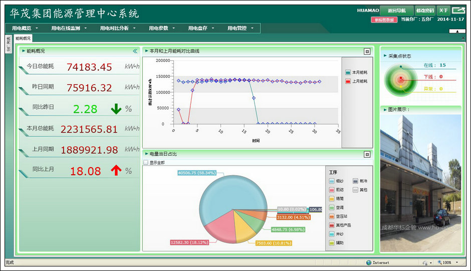Maximize the 本月和上月能耗对比曲线 chart panel
471x271 pixels.
pos(367,51)
